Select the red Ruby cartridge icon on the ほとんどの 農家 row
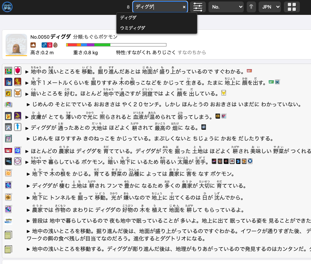Screen dimensions: 311x264 (8, 151)
